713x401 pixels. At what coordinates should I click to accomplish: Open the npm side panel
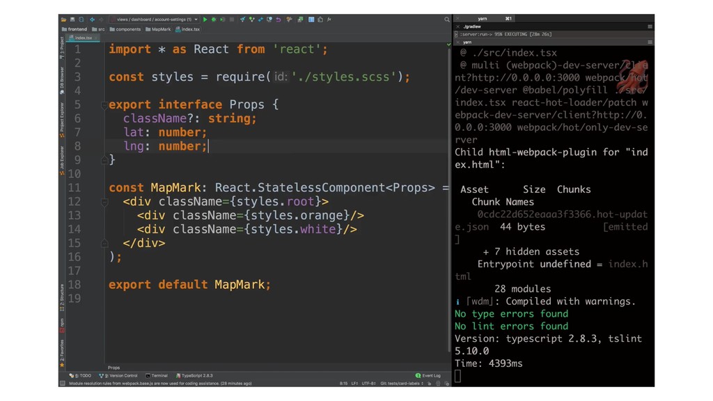pos(62,326)
